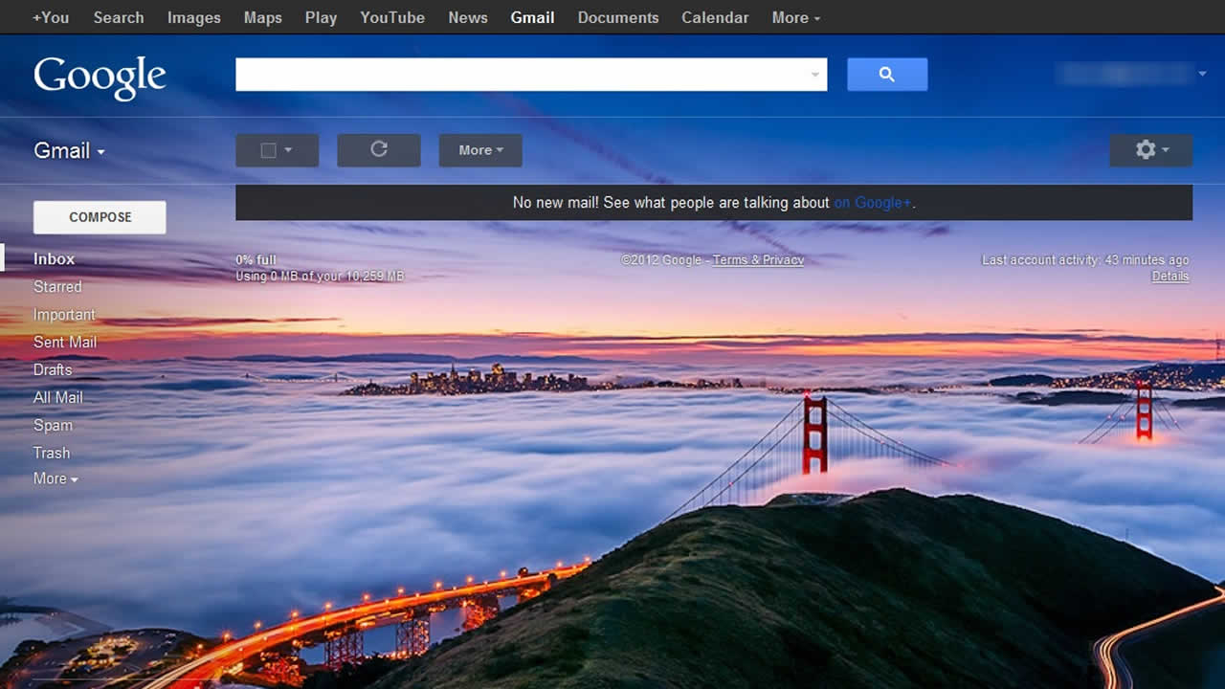
Task: Open Documents from the navigation bar
Action: (x=618, y=16)
